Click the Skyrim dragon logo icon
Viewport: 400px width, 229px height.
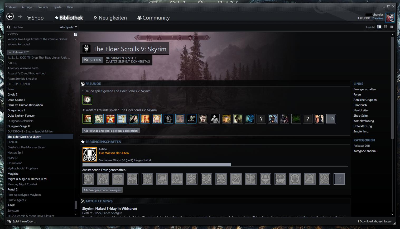point(86,49)
